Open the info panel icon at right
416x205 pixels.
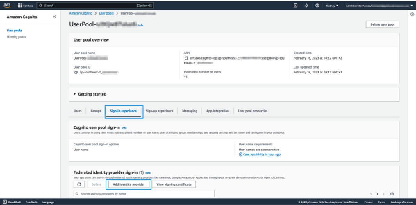(412, 15)
